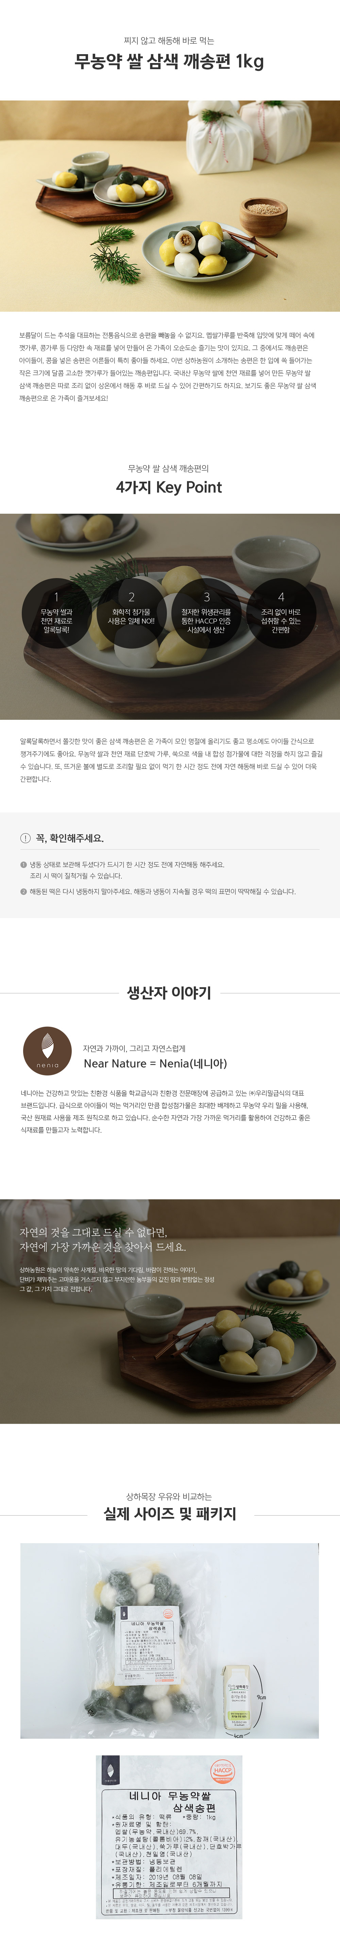Click the 생산자 이야기 section heading
The height and width of the screenshot is (1938, 340).
pos(170,992)
